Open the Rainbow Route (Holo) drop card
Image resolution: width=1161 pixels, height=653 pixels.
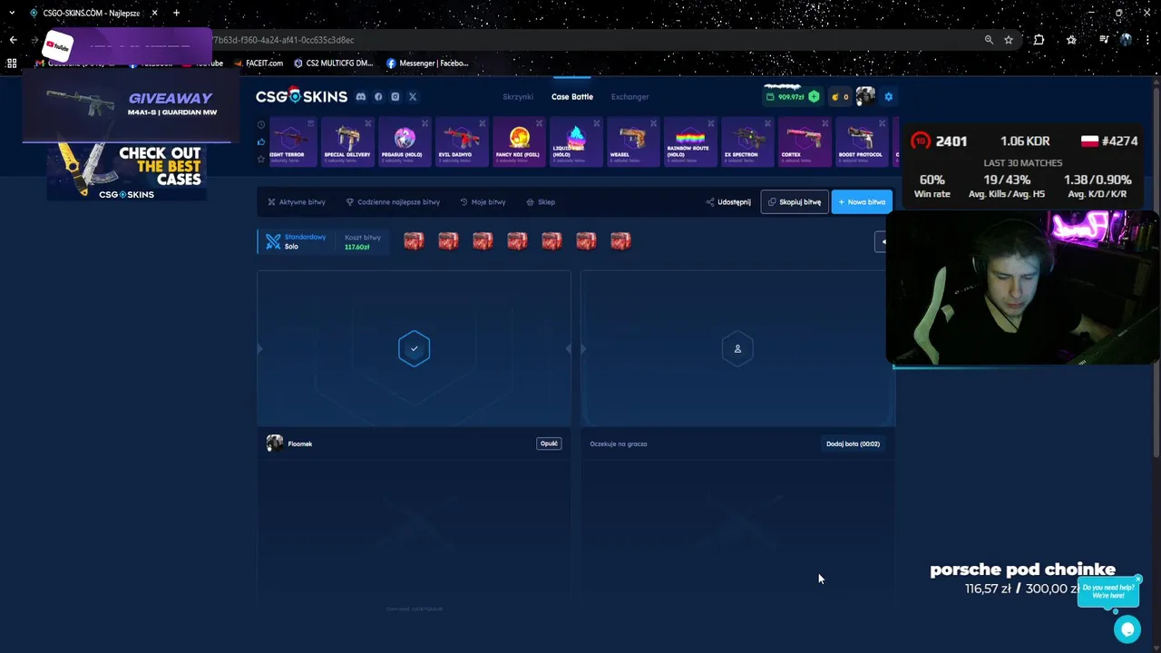point(690,142)
